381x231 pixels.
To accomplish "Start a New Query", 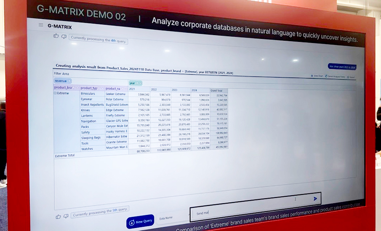I will (140, 221).
